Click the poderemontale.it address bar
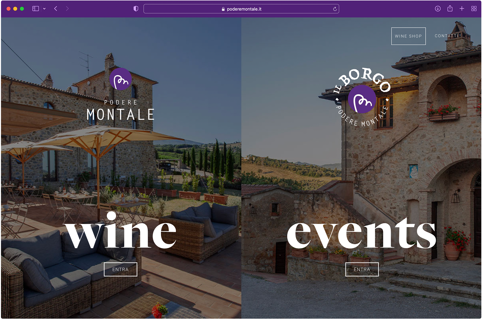Image resolution: width=483 pixels, height=320 pixels. click(241, 9)
